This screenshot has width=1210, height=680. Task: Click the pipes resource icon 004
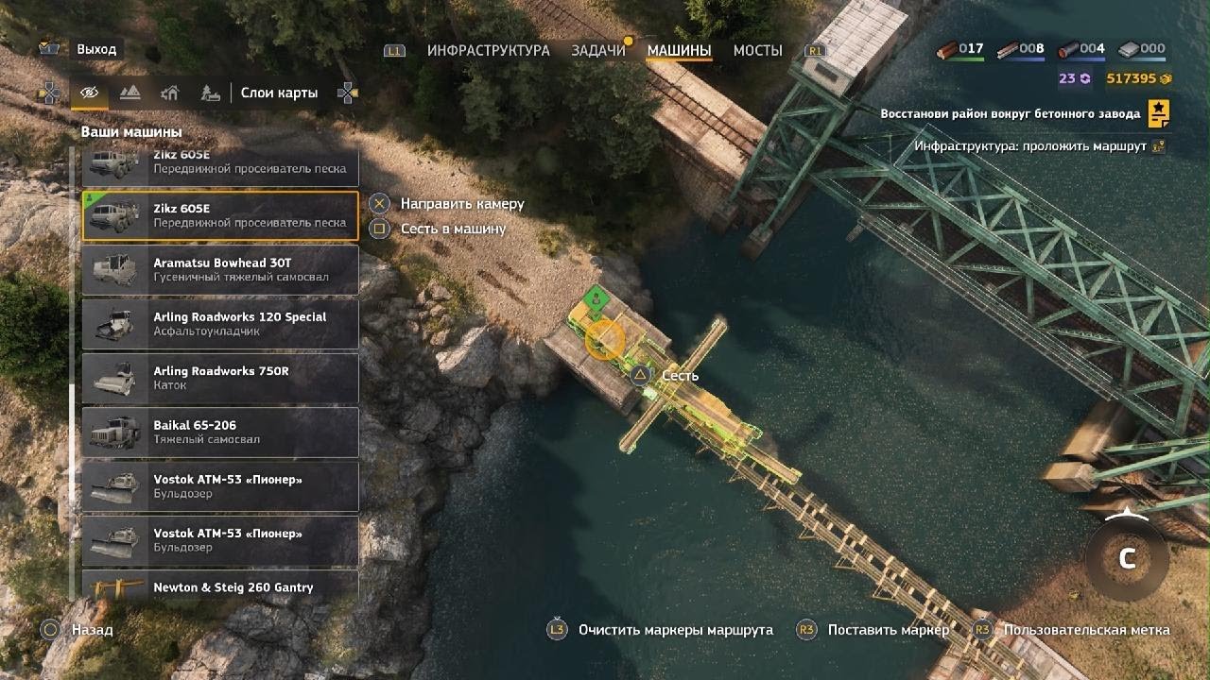[x=1067, y=49]
